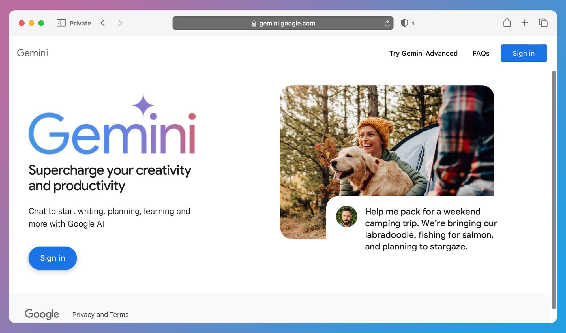Click the tab overview icon
This screenshot has width=566, height=333.
click(x=543, y=23)
